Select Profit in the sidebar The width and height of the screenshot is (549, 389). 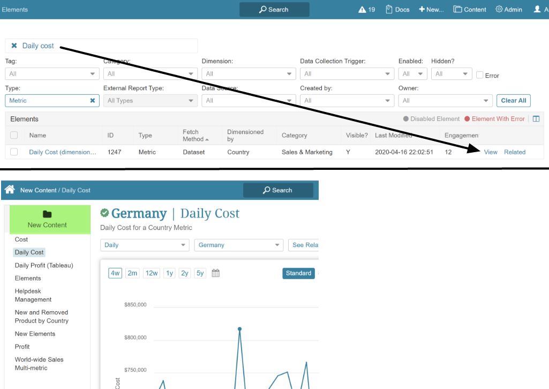click(22, 347)
